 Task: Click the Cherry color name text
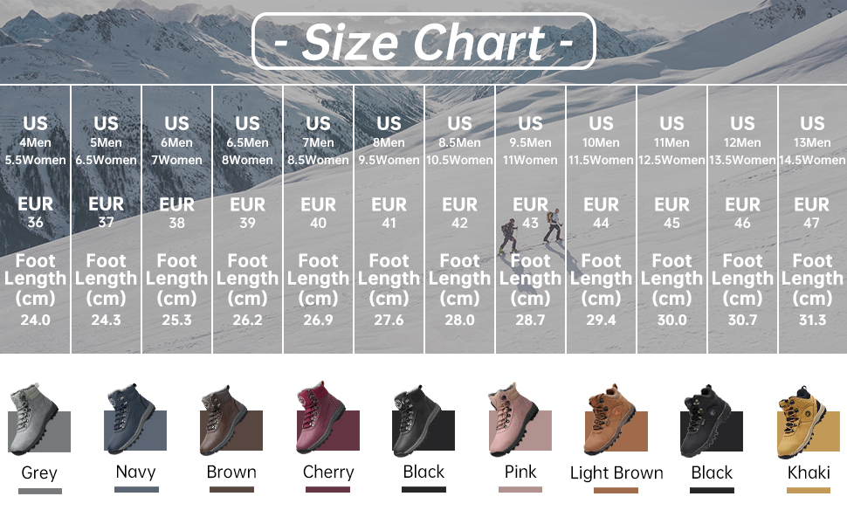[328, 472]
